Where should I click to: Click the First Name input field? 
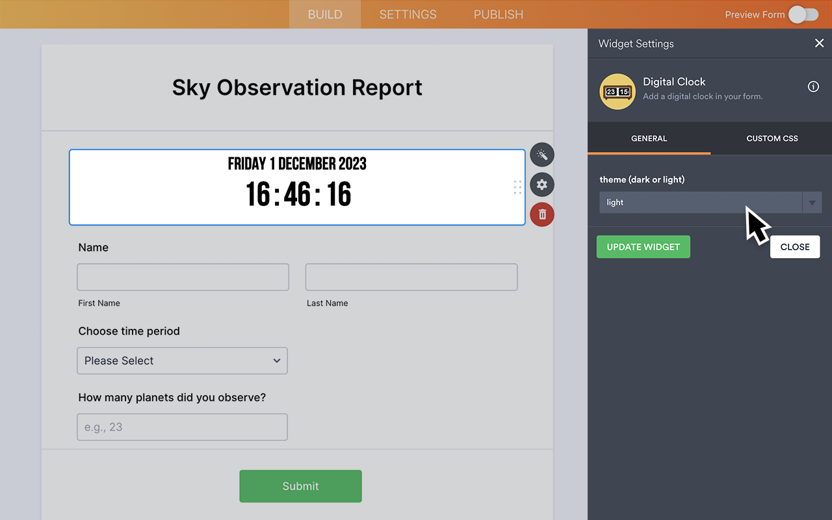point(183,277)
